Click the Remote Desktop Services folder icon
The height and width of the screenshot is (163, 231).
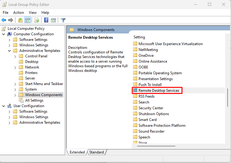point(135,90)
